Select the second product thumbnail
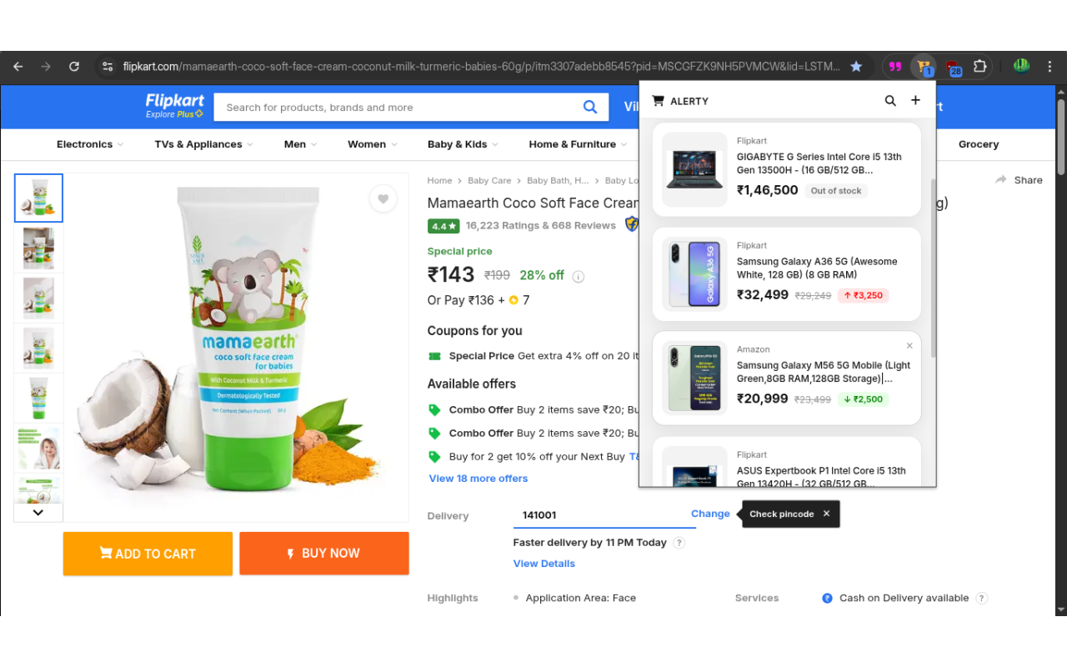Image resolution: width=1067 pixels, height=667 pixels. click(38, 248)
